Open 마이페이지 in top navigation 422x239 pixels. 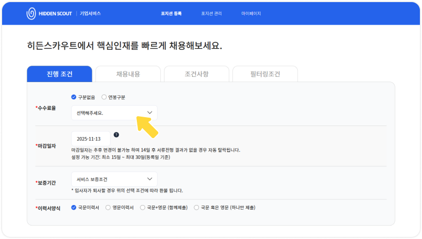tap(251, 13)
